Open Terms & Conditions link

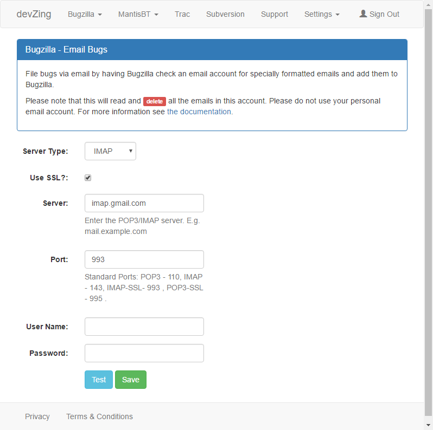pos(99,416)
